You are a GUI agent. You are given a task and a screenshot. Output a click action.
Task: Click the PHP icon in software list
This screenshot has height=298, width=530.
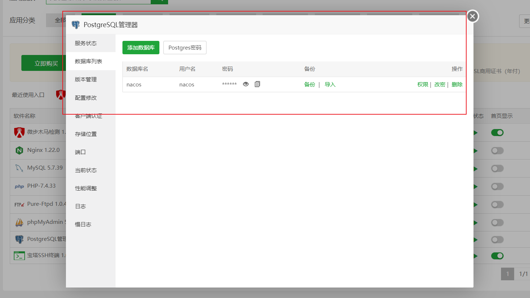click(x=19, y=187)
